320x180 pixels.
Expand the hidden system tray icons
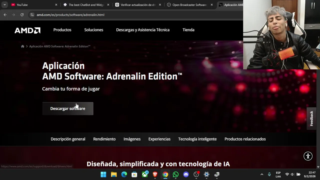click(262, 174)
